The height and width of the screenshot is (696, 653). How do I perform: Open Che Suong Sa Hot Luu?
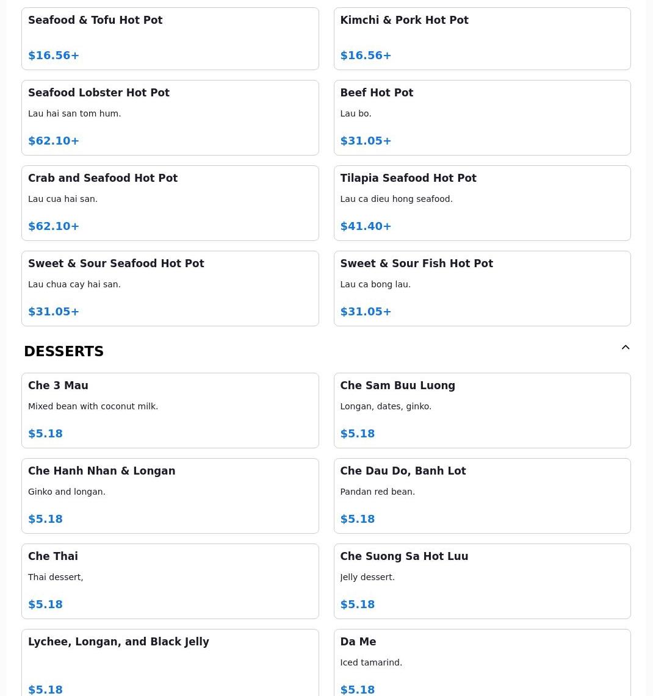coord(482,581)
